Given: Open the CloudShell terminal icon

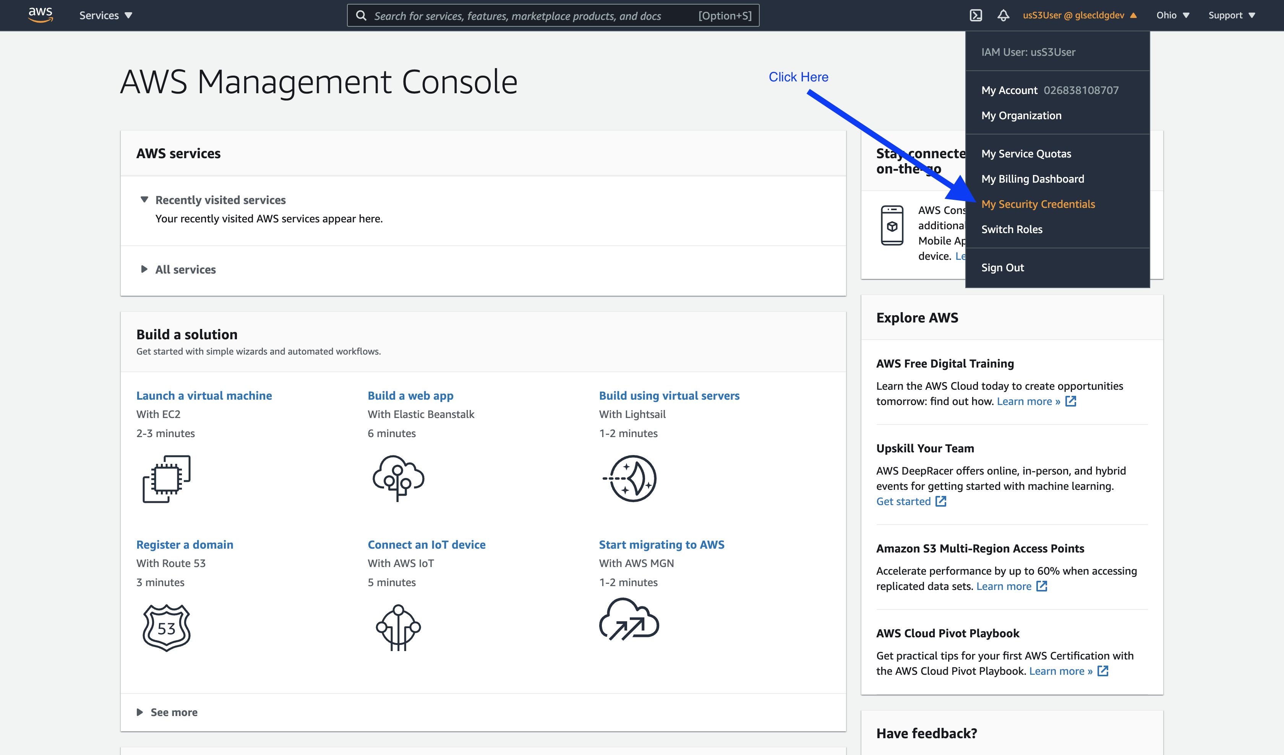Looking at the screenshot, I should [x=976, y=15].
